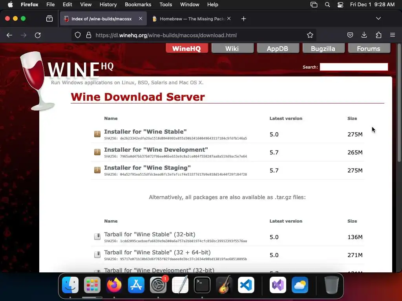
Task: Open Control Center in menu bar
Action: 340,5
